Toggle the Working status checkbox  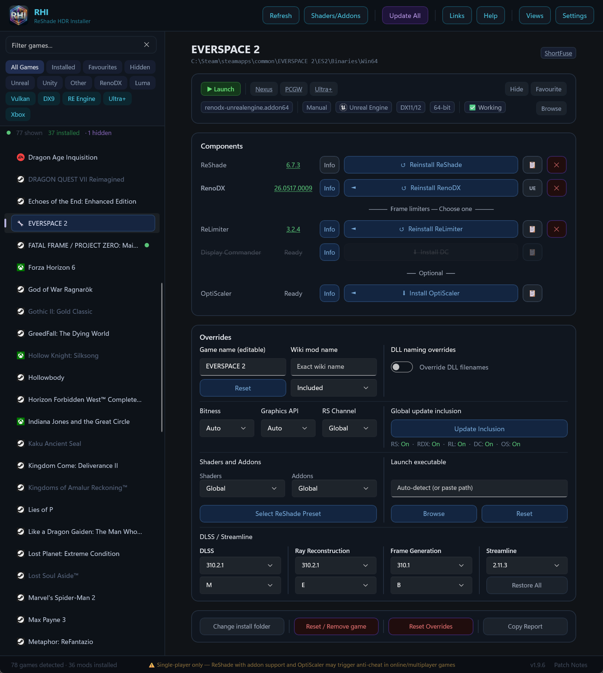pyautogui.click(x=473, y=108)
